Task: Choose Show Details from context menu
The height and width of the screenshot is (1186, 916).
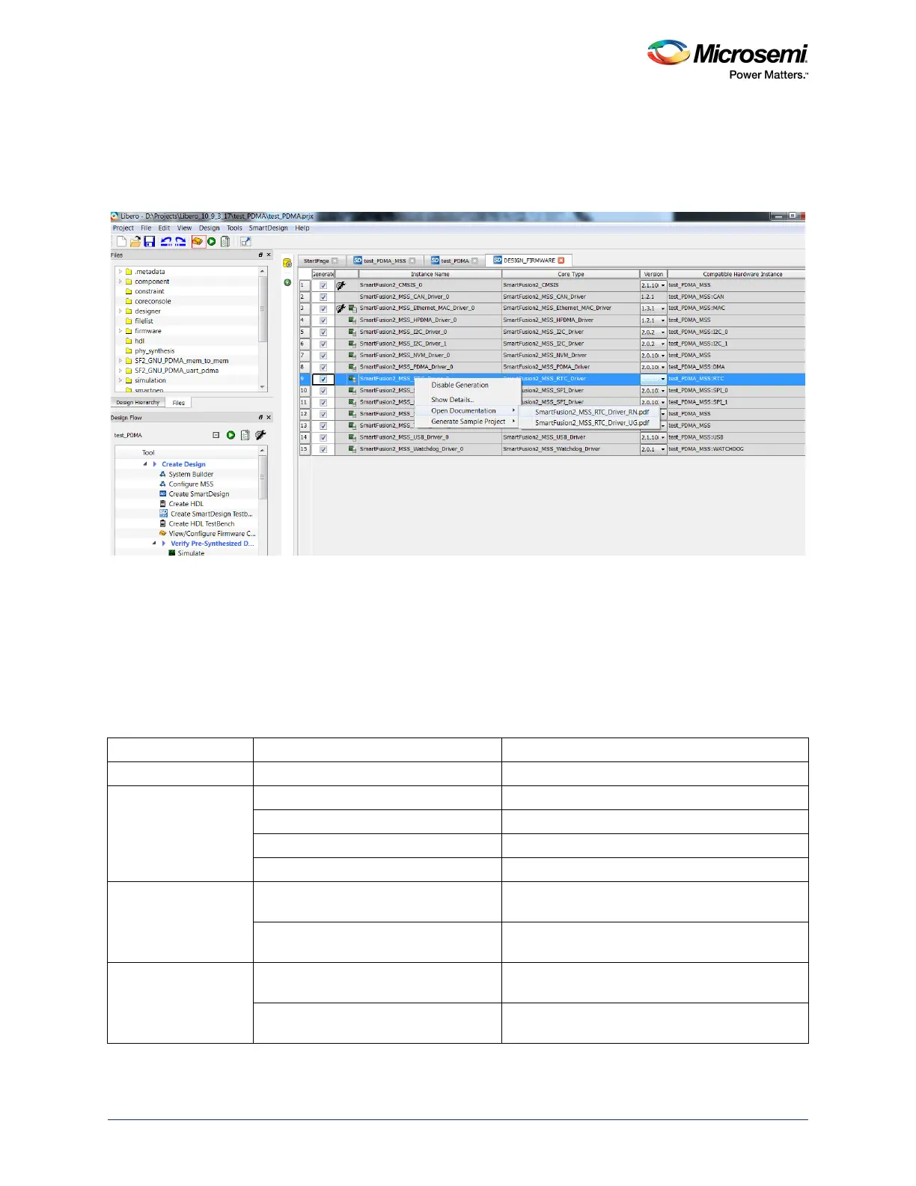Action: coord(452,400)
